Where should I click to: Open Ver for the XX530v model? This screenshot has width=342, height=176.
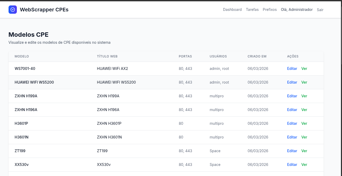pyautogui.click(x=304, y=165)
